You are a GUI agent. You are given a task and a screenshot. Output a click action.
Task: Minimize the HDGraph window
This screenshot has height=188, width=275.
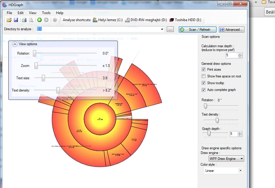point(222,4)
